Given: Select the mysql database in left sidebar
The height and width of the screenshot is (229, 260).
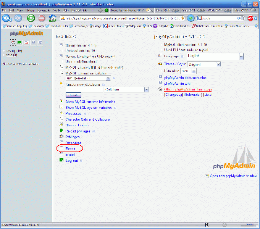Looking at the screenshot, I should click(x=14, y=51).
